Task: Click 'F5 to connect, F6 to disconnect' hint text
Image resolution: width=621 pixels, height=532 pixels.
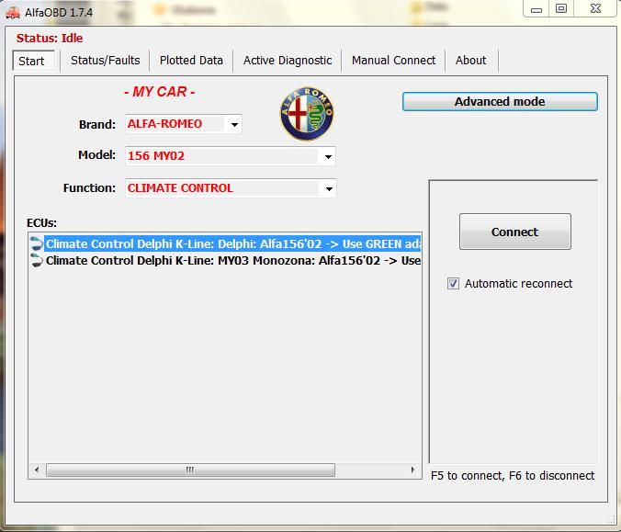Action: click(x=513, y=475)
